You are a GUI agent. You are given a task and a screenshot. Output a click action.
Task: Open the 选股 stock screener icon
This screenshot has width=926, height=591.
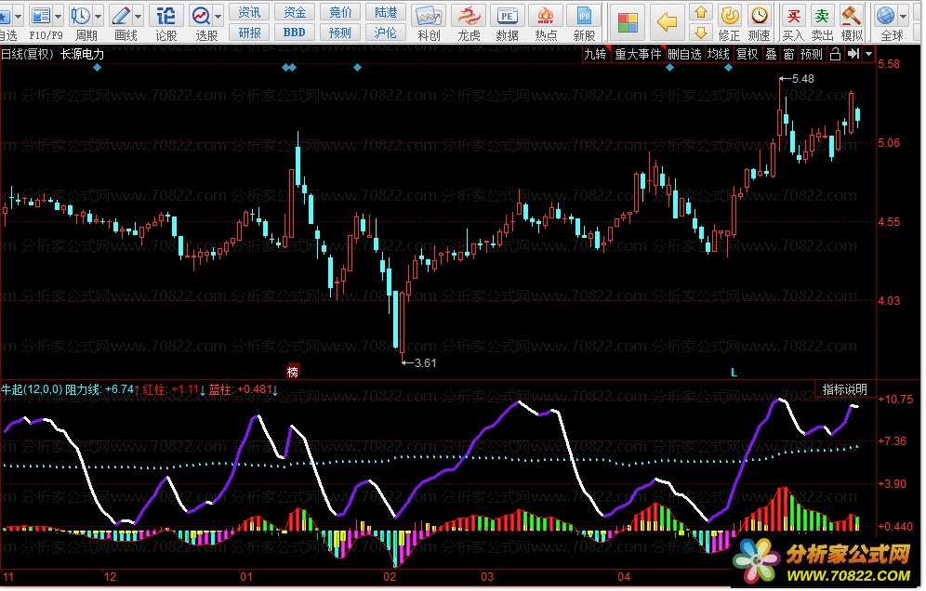202,16
